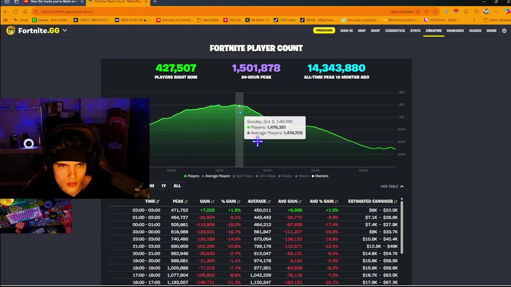
Task: Open the TikFinity bookmark
Action: (x=232, y=20)
